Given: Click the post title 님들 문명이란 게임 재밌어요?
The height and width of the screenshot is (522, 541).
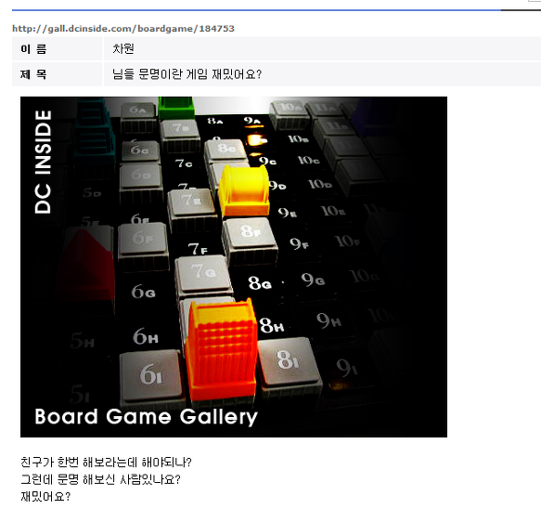Looking at the screenshot, I should click(x=187, y=74).
